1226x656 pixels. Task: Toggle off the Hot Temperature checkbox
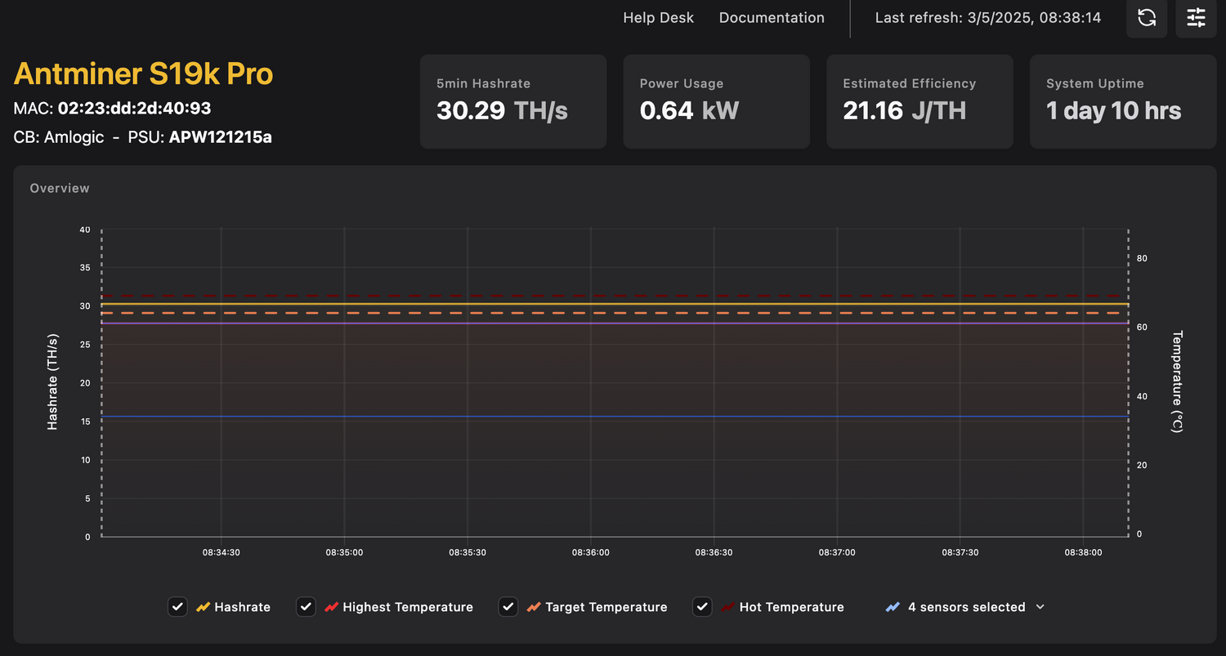702,607
